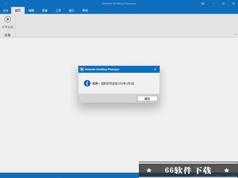Switch to the 查看 ribbon tab
The image size is (238, 178).
(44, 10)
